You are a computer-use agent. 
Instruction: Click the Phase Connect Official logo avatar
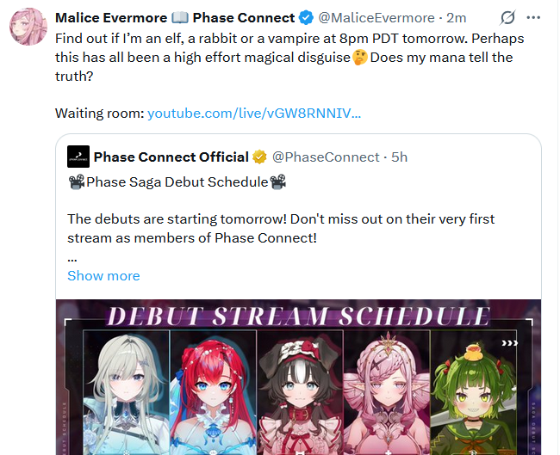pyautogui.click(x=78, y=157)
